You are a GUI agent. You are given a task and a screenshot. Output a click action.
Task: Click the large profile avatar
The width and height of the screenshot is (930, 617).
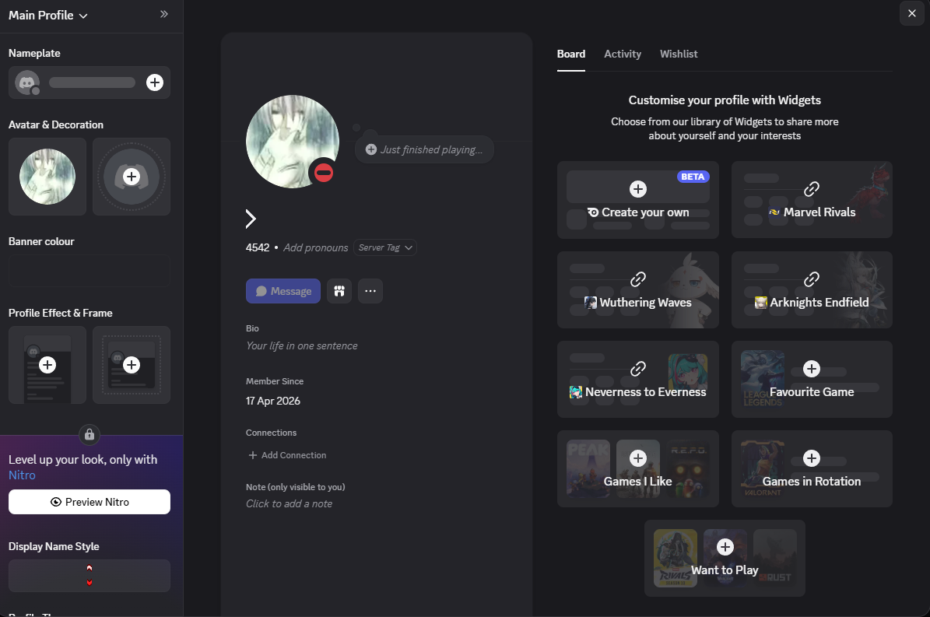(x=293, y=142)
